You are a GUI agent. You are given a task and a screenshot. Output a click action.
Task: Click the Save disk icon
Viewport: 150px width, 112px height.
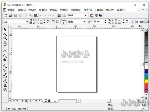point(15,16)
